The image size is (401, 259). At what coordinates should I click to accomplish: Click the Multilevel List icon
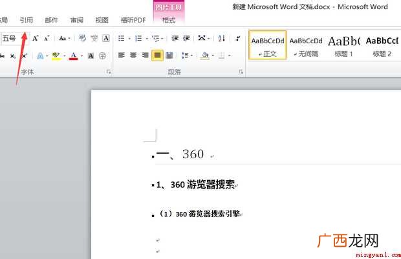[x=155, y=39]
